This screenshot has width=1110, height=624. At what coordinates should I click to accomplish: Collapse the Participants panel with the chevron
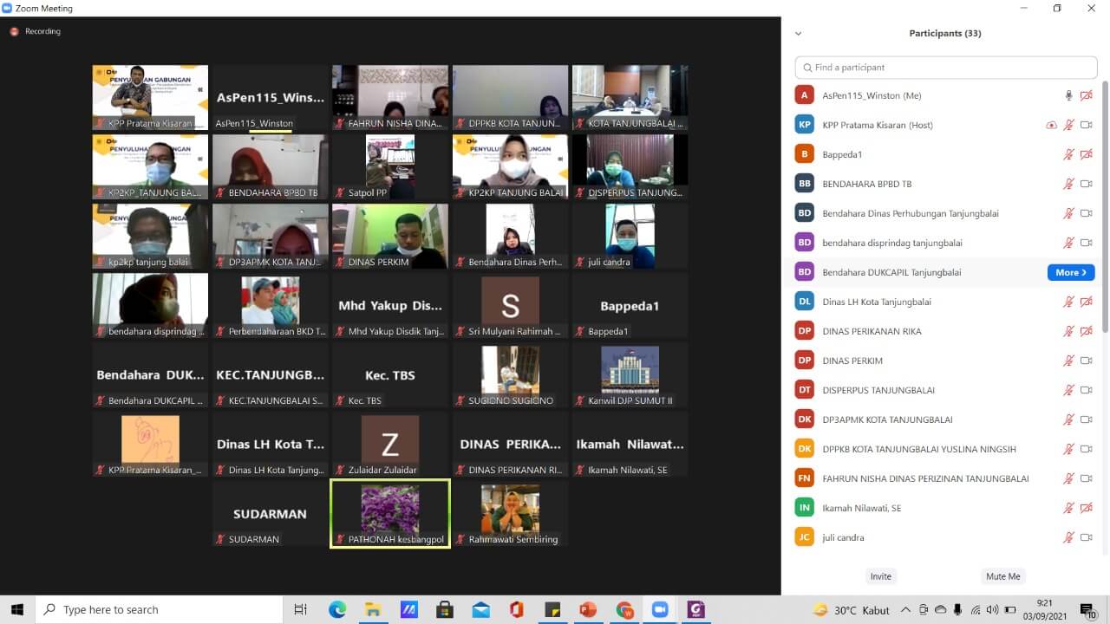[x=798, y=34]
